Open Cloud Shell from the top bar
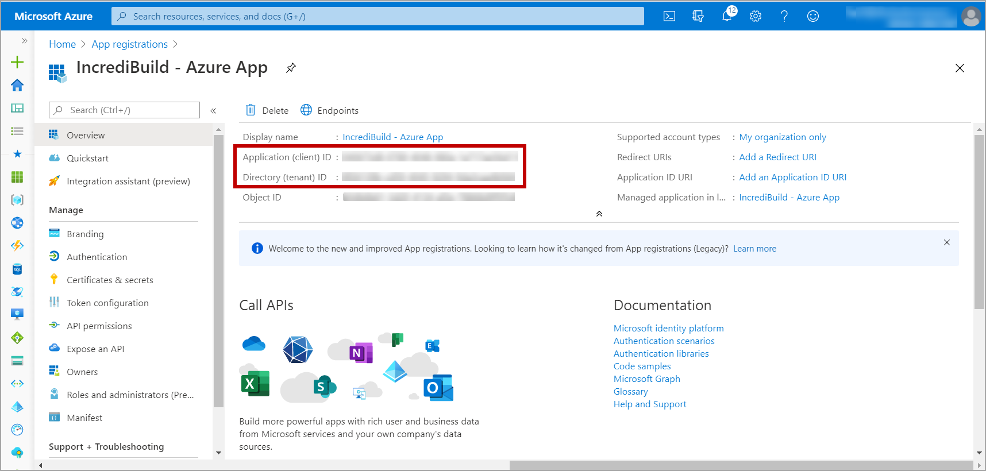Viewport: 986px width, 471px height. click(669, 16)
